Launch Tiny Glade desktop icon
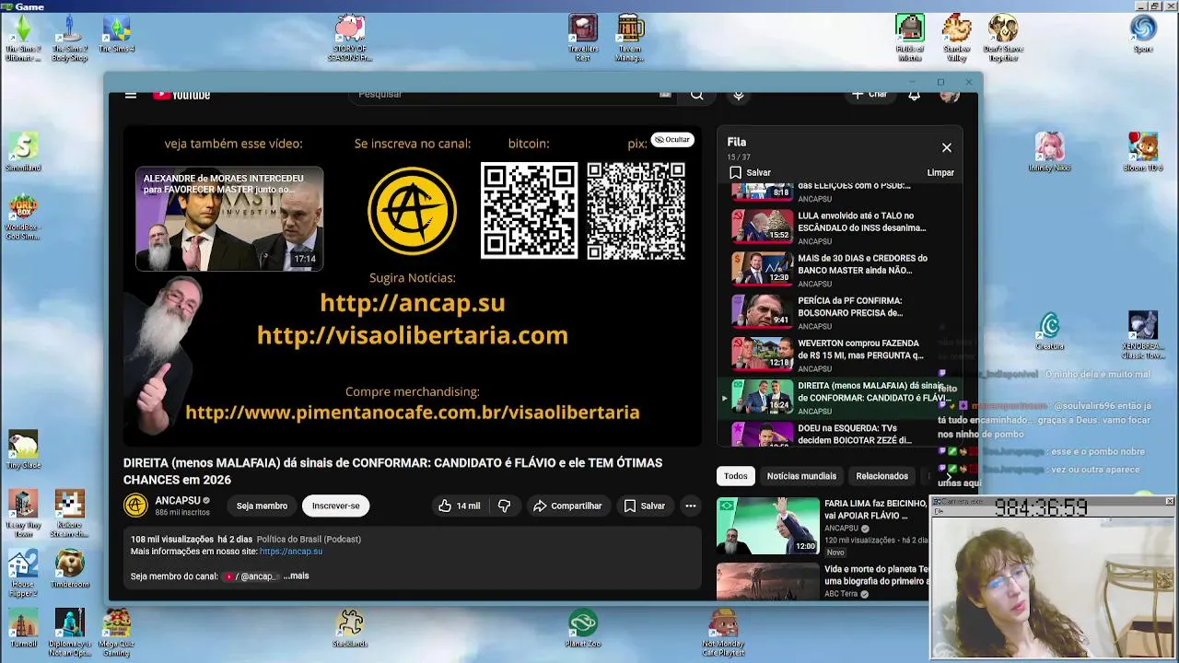 pos(23,451)
